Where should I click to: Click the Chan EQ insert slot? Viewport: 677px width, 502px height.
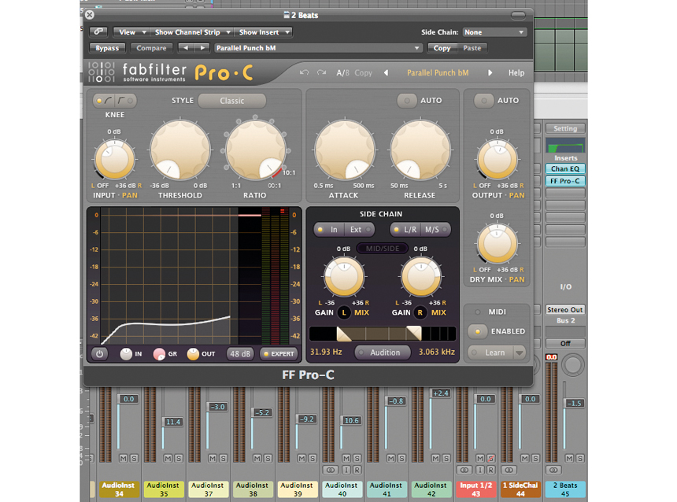[565, 168]
